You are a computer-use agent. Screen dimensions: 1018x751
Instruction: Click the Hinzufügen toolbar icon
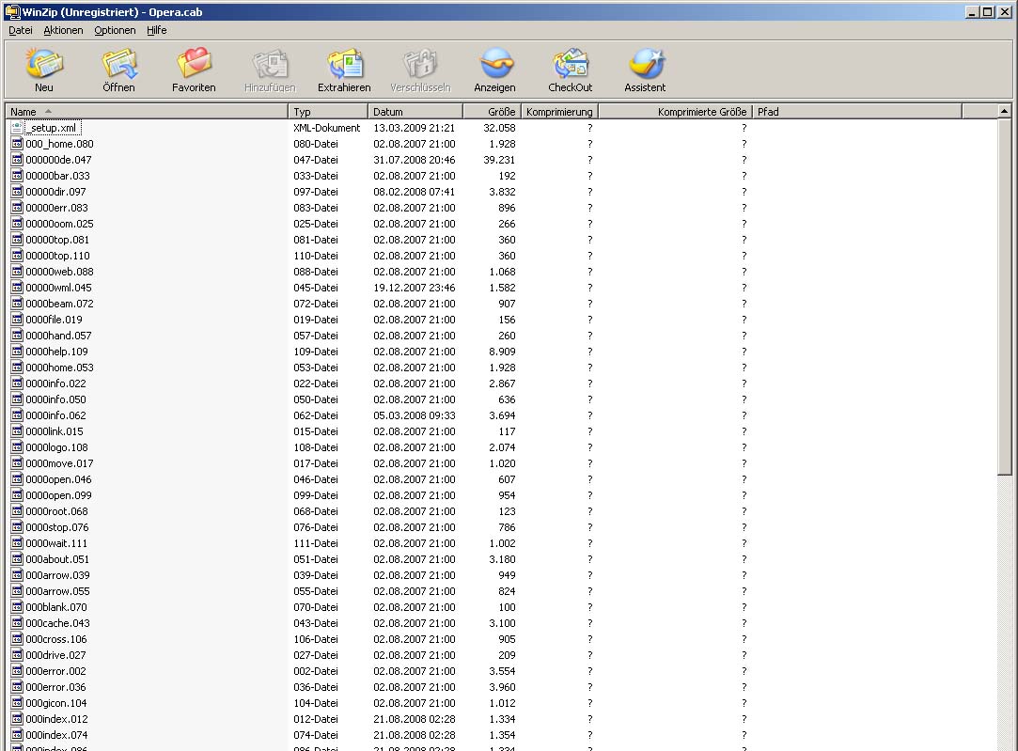(x=270, y=64)
